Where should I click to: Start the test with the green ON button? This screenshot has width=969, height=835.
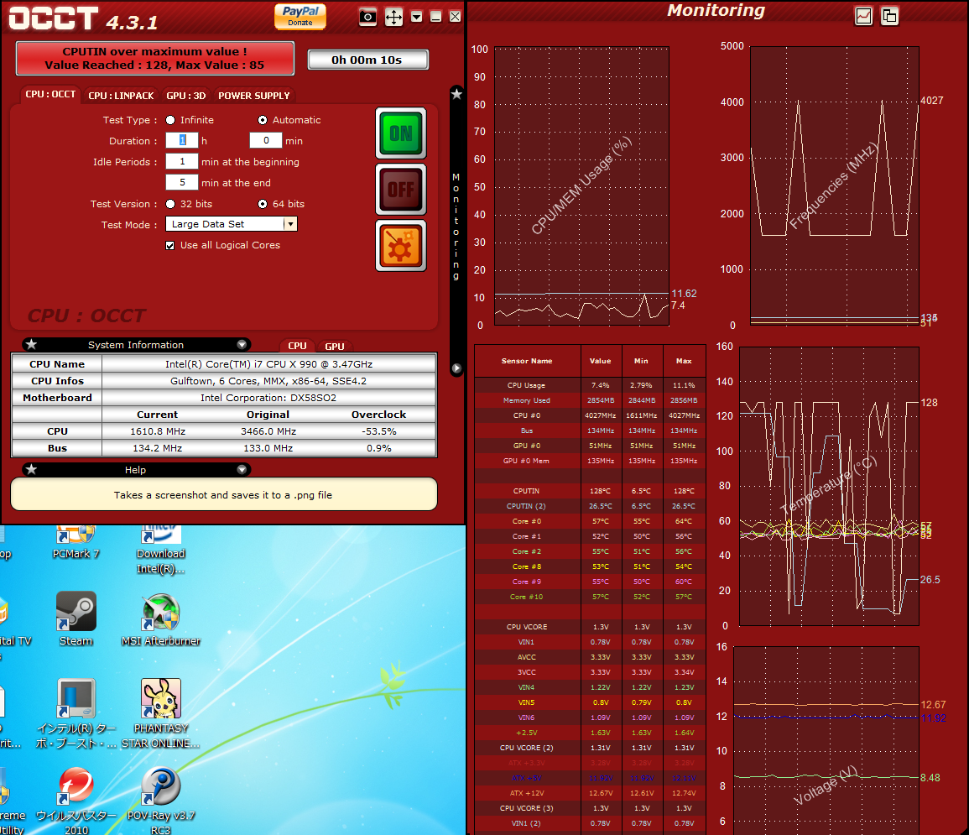pos(401,133)
